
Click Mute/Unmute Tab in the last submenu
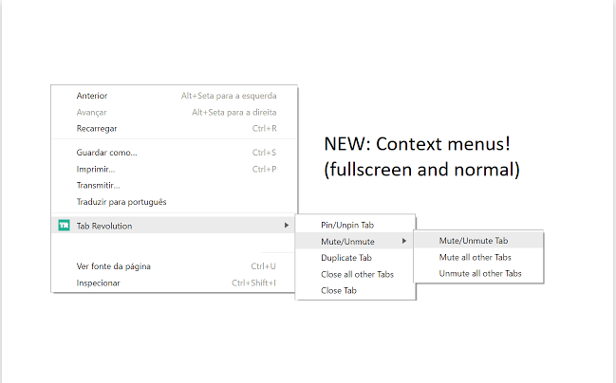click(478, 241)
